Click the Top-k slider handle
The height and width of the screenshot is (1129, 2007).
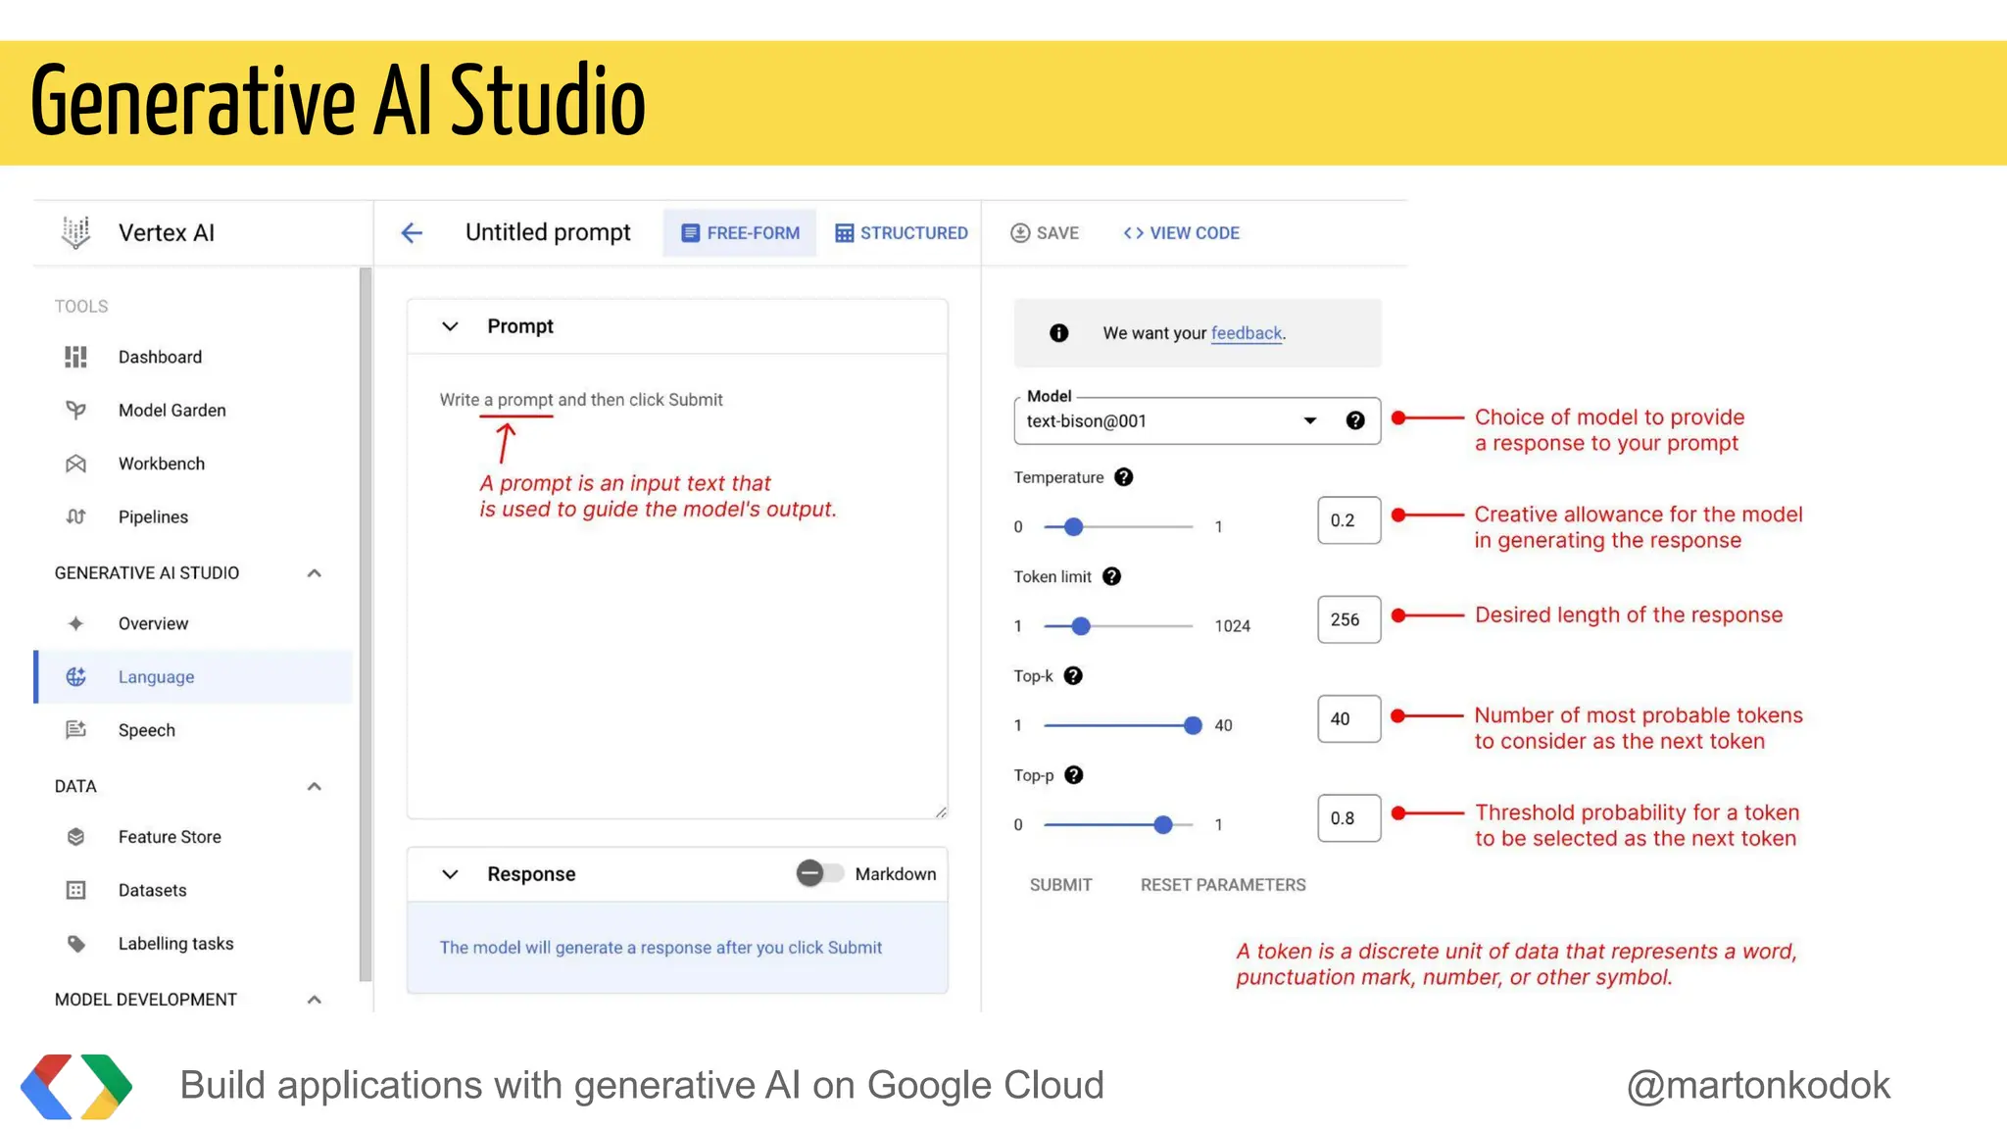pyautogui.click(x=1193, y=725)
